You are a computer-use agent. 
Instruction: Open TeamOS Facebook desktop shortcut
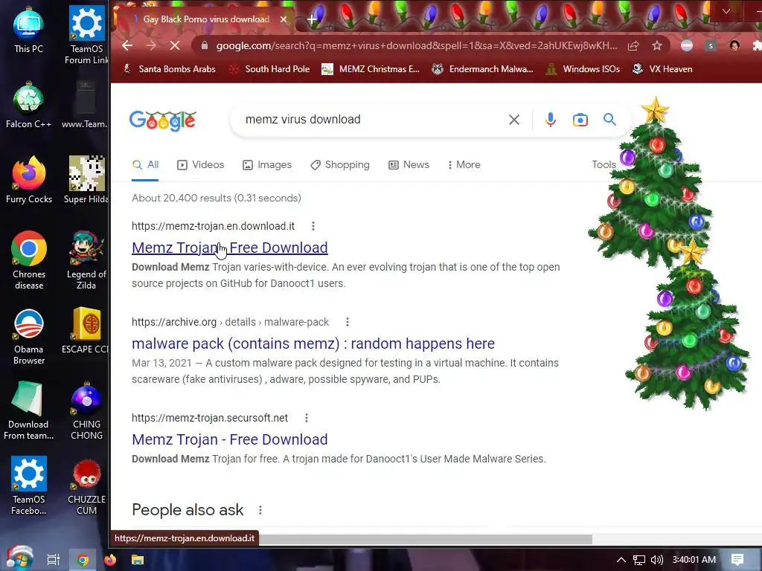pos(29,485)
